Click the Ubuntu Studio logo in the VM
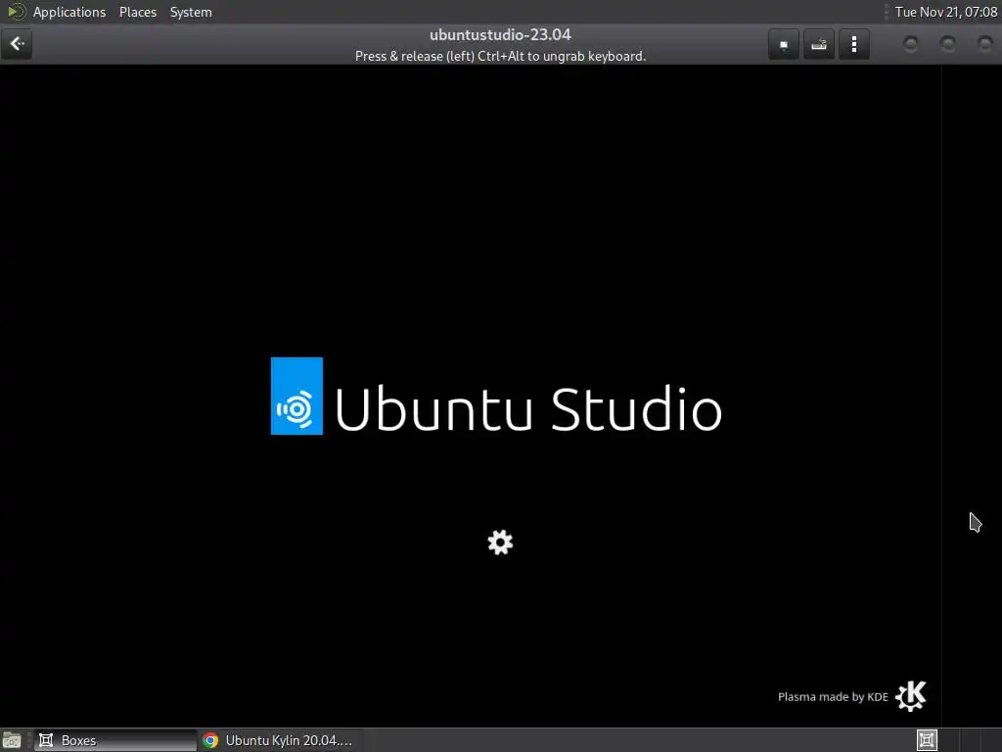This screenshot has width=1002, height=752. (x=296, y=396)
